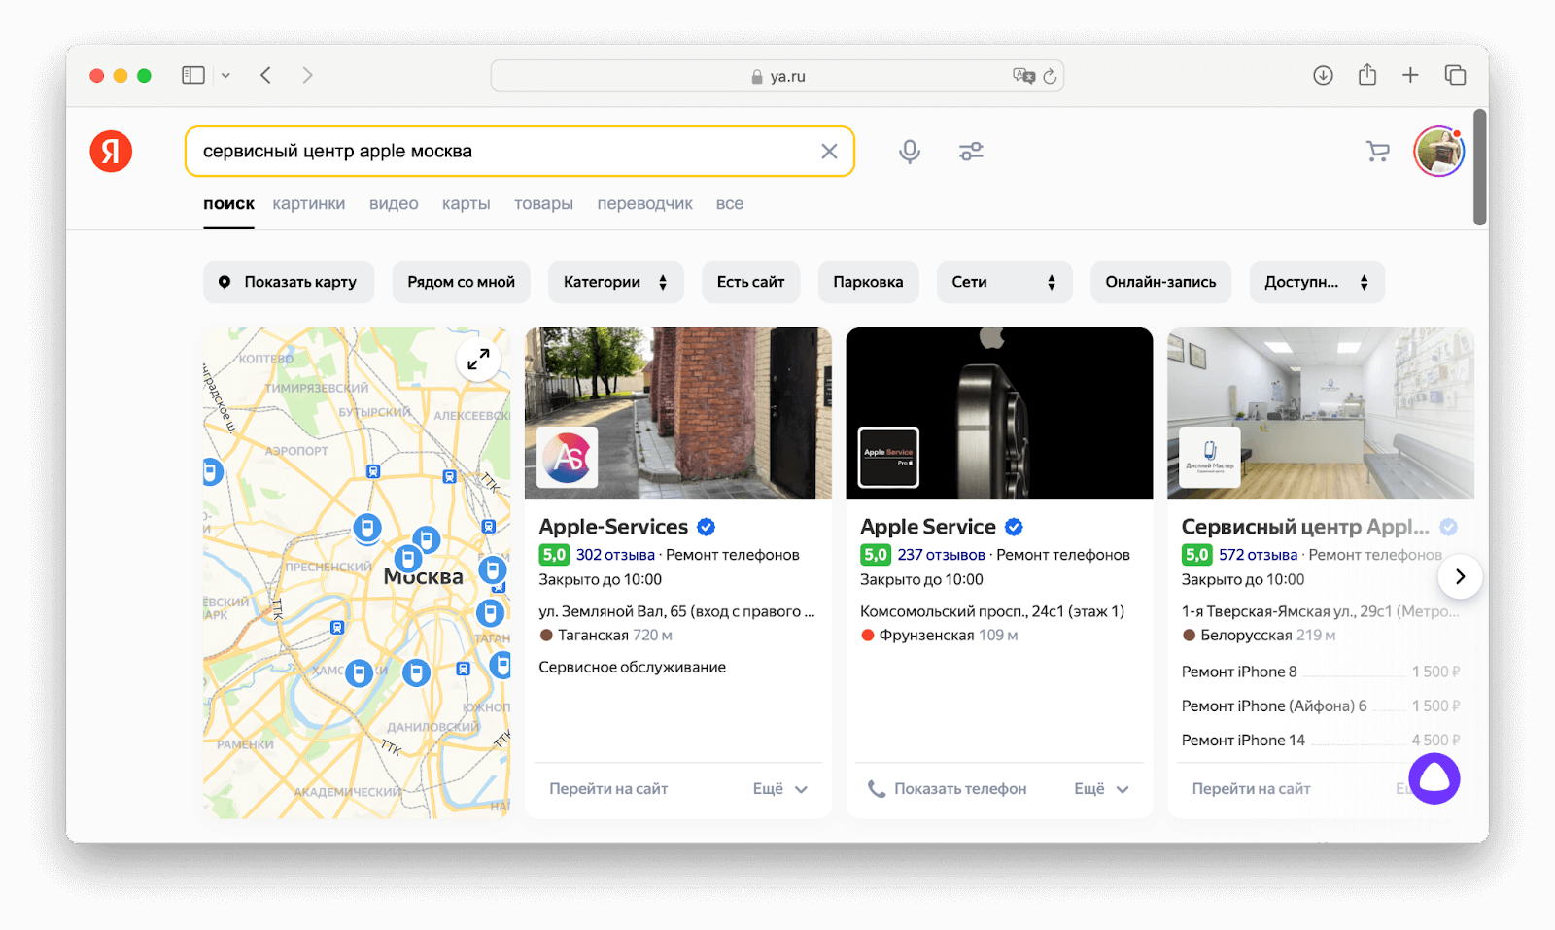Screen dimensions: 1555x930
Task: Expand Ещё options on Apple-Services card
Action: point(780,789)
